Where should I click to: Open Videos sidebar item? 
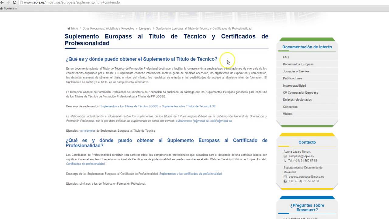[x=287, y=114]
